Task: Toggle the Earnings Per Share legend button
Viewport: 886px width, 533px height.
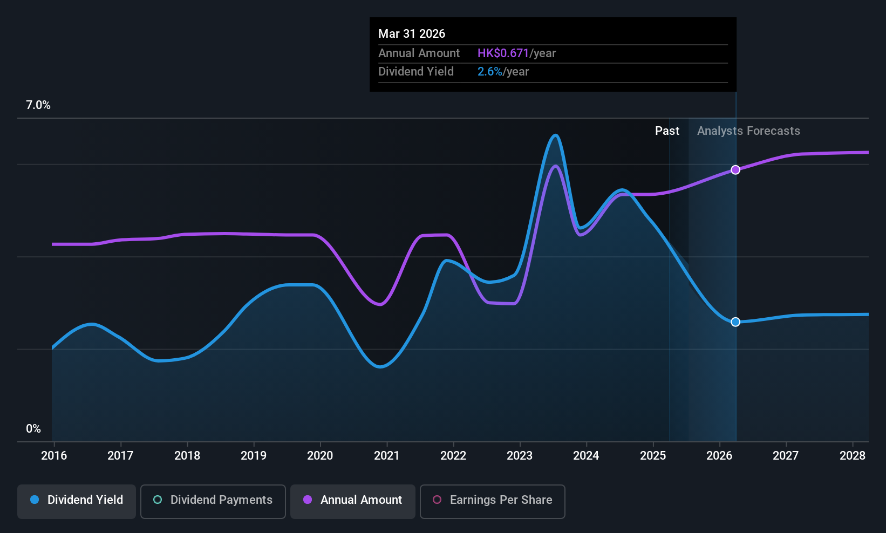Action: (493, 501)
